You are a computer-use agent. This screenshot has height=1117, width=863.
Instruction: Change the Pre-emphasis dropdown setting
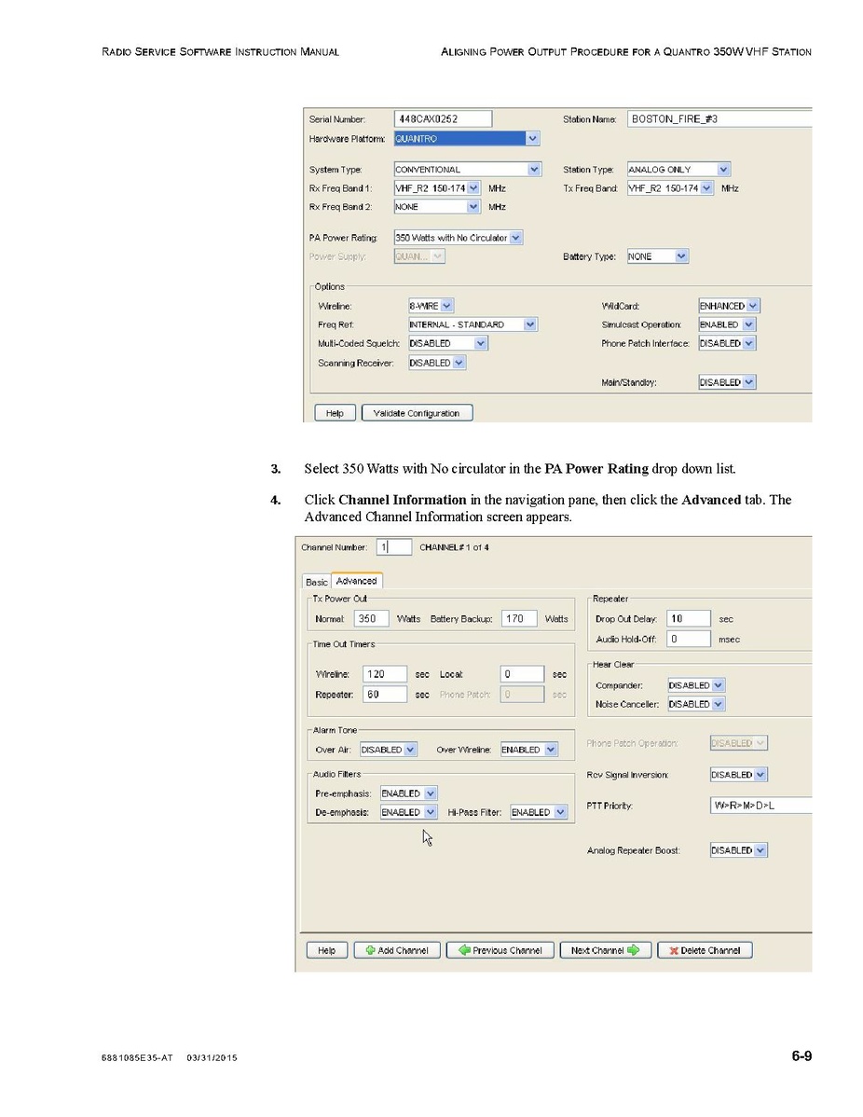click(x=430, y=793)
